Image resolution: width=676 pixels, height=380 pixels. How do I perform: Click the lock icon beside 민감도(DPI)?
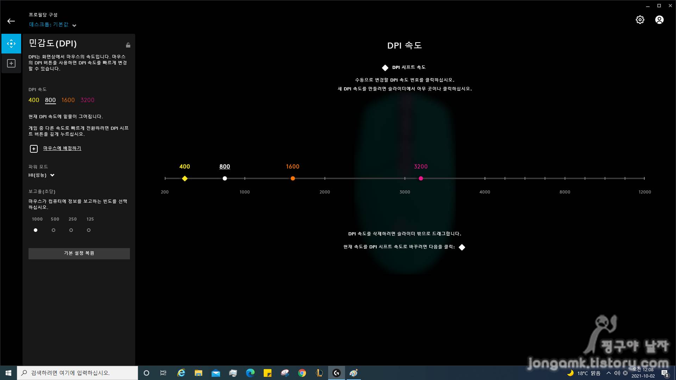coord(128,45)
